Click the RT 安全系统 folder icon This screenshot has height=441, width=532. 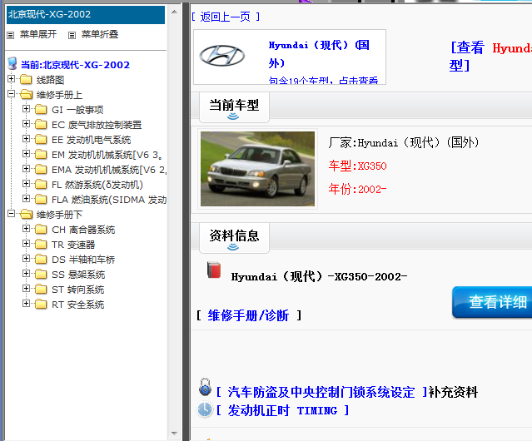(x=41, y=304)
